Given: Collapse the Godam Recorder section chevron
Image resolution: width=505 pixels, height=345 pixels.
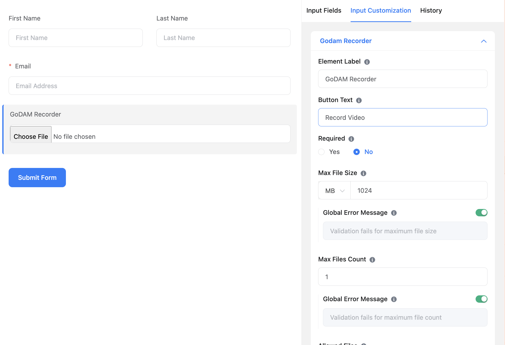Looking at the screenshot, I should [x=483, y=41].
